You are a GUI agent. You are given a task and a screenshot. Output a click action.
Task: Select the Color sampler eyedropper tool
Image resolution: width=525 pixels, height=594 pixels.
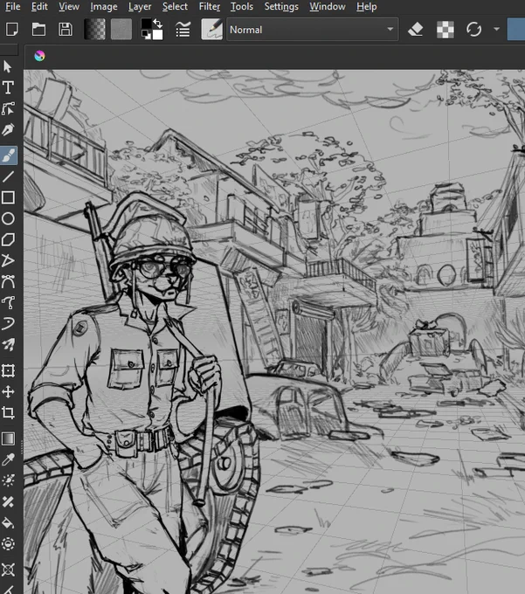point(8,459)
